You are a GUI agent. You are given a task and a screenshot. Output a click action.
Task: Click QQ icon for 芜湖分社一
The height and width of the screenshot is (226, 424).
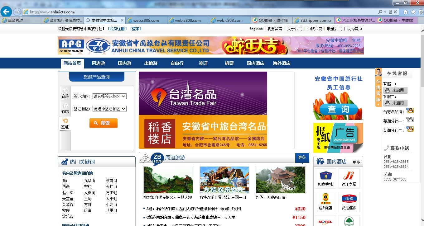point(410,120)
